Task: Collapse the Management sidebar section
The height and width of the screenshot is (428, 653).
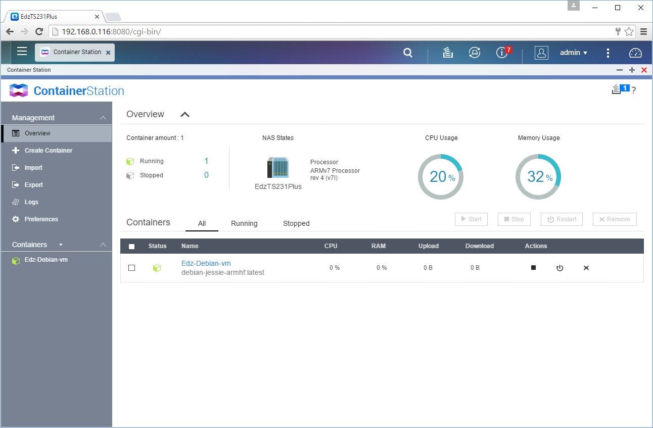Action: point(103,118)
